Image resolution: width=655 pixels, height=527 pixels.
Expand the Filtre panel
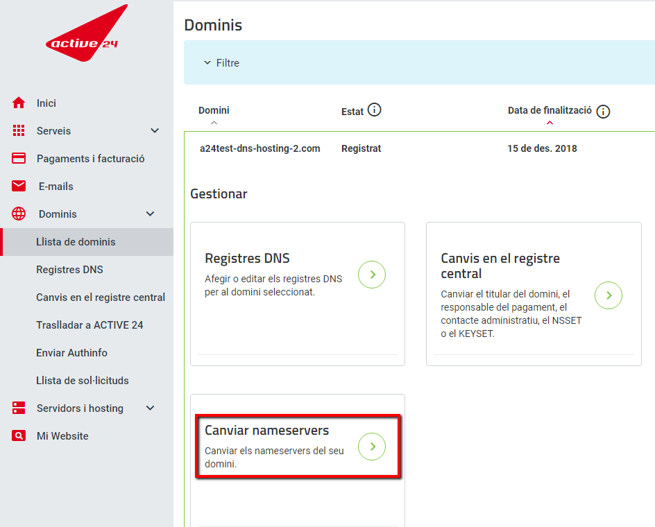(x=221, y=63)
